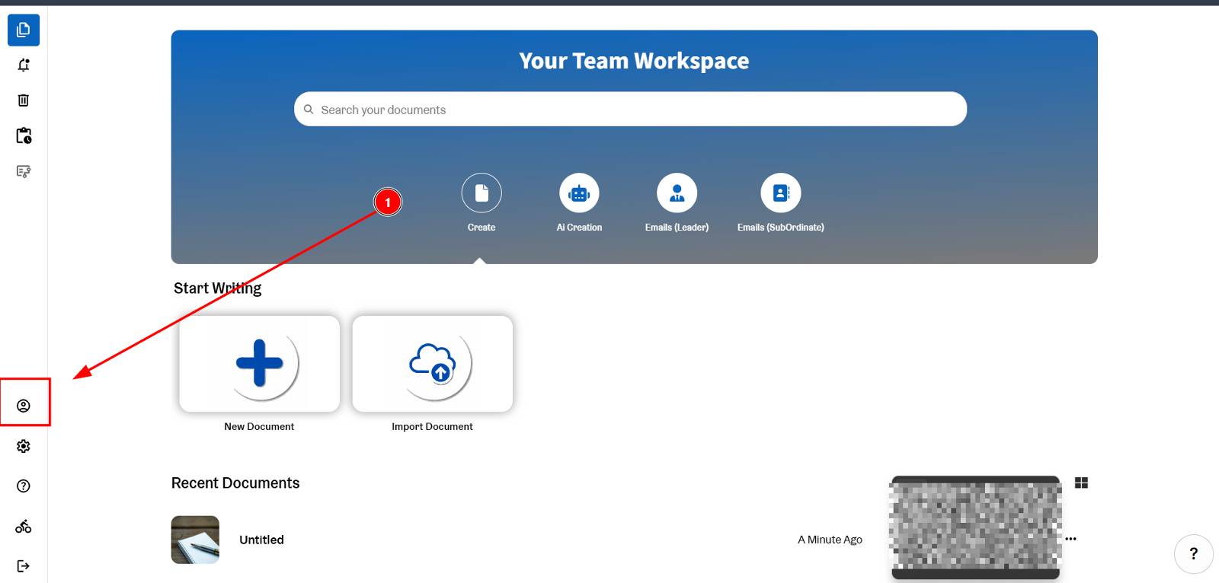This screenshot has width=1219, height=583.
Task: Click the New Document plus card
Action: (x=259, y=364)
